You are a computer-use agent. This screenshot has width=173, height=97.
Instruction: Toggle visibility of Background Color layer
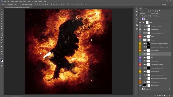[140, 86]
